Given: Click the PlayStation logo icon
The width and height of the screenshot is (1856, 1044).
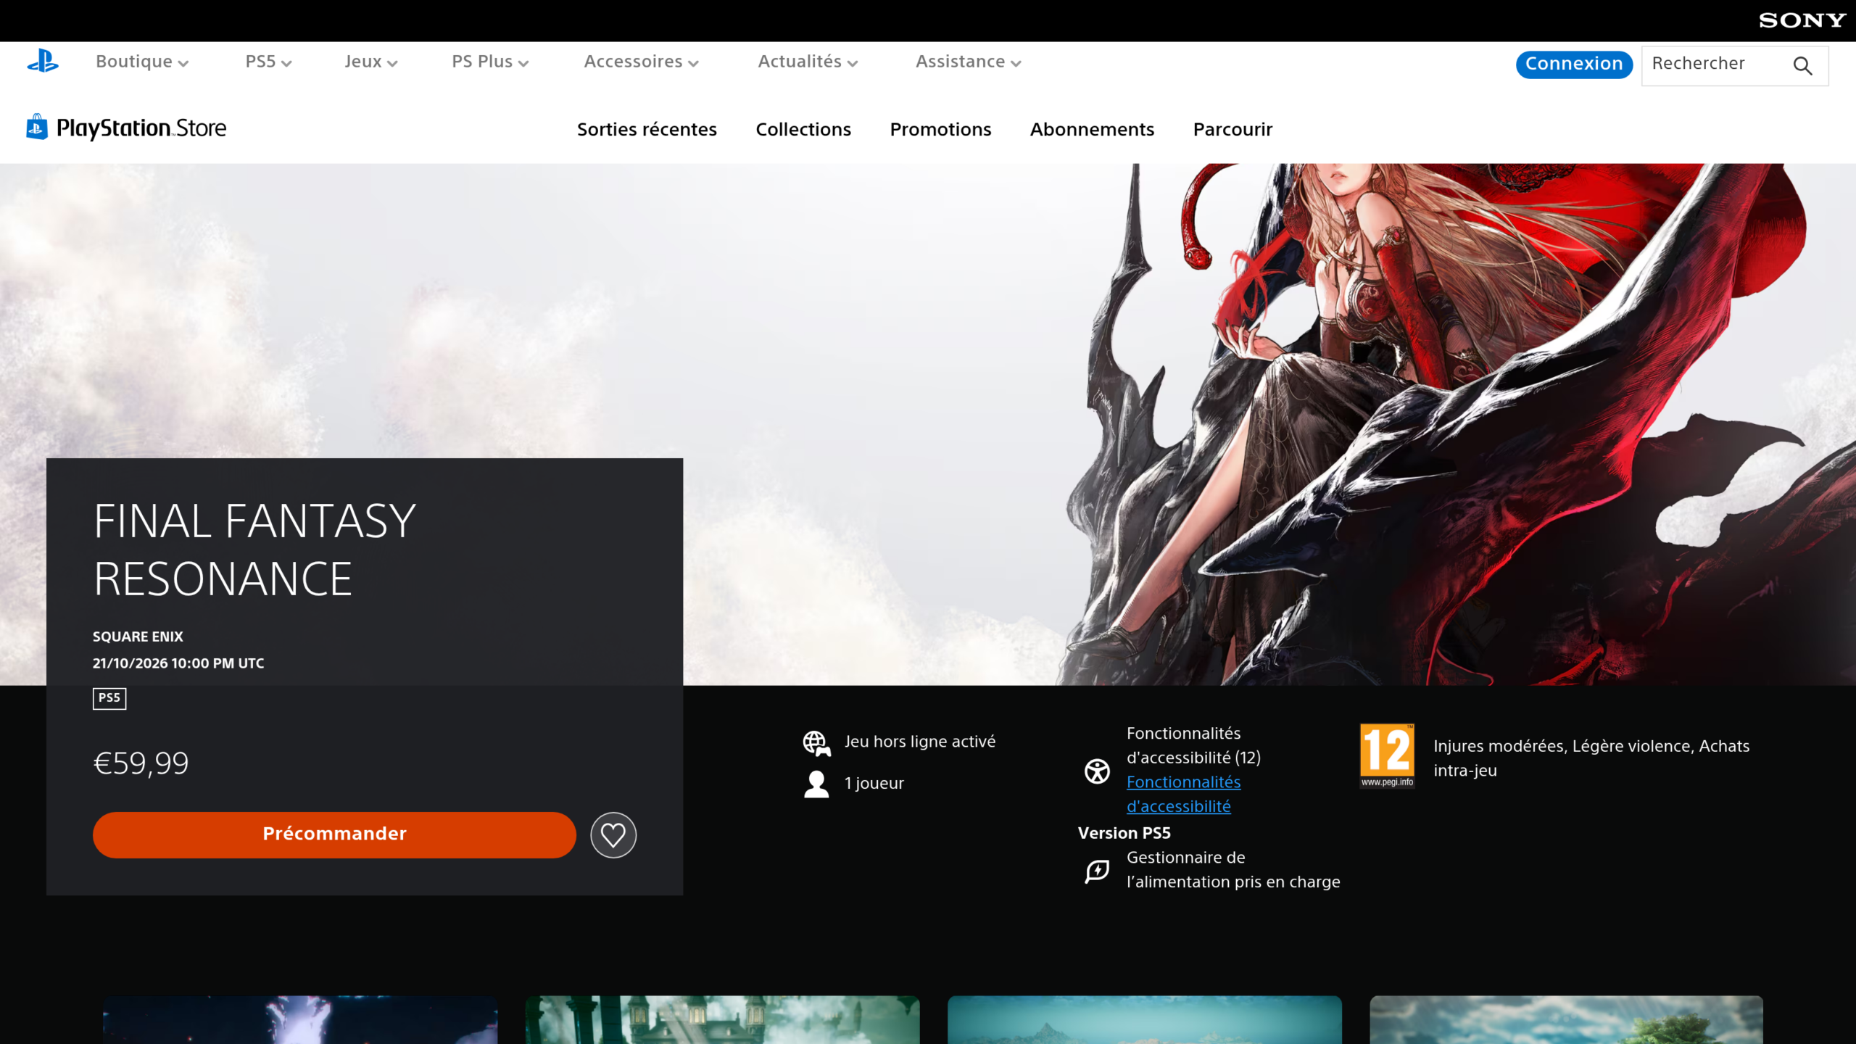Looking at the screenshot, I should tap(43, 62).
